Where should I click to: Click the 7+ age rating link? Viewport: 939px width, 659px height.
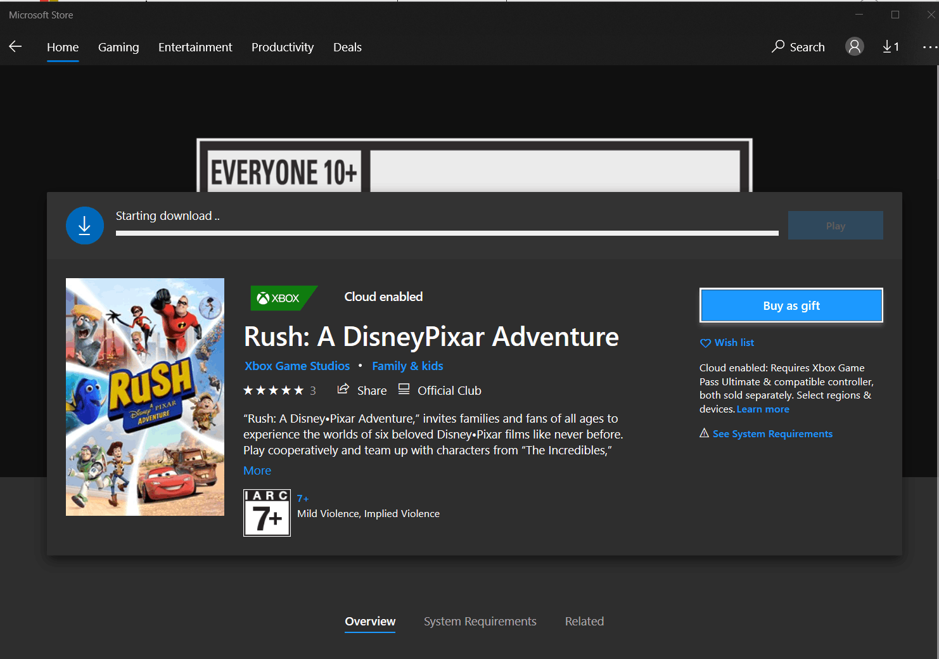pyautogui.click(x=303, y=499)
